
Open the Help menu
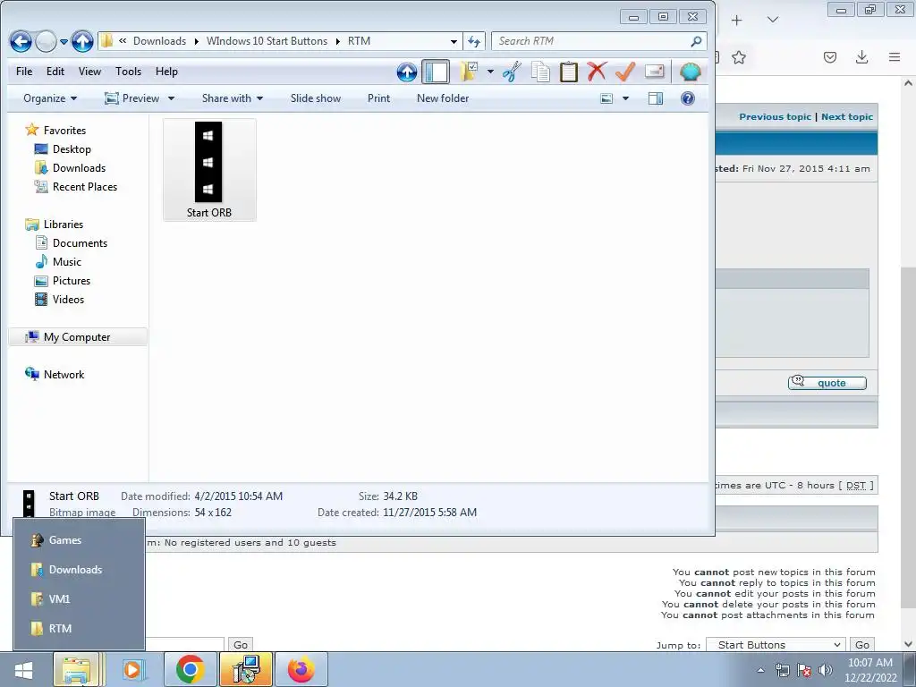click(x=166, y=72)
